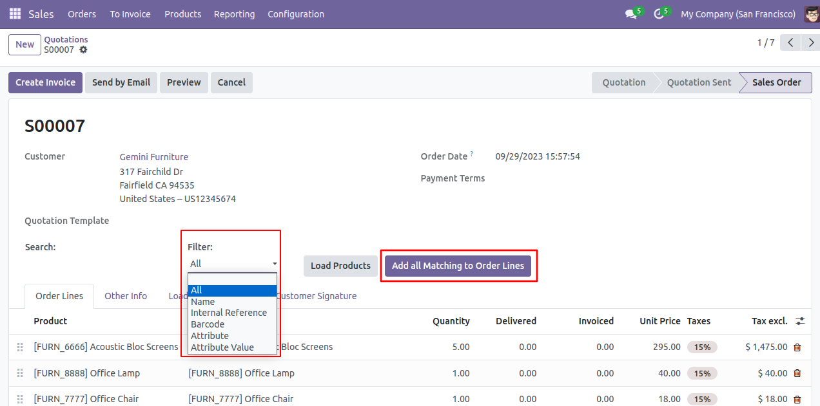
Task: Switch to the Order Lines tab
Action: click(x=59, y=296)
